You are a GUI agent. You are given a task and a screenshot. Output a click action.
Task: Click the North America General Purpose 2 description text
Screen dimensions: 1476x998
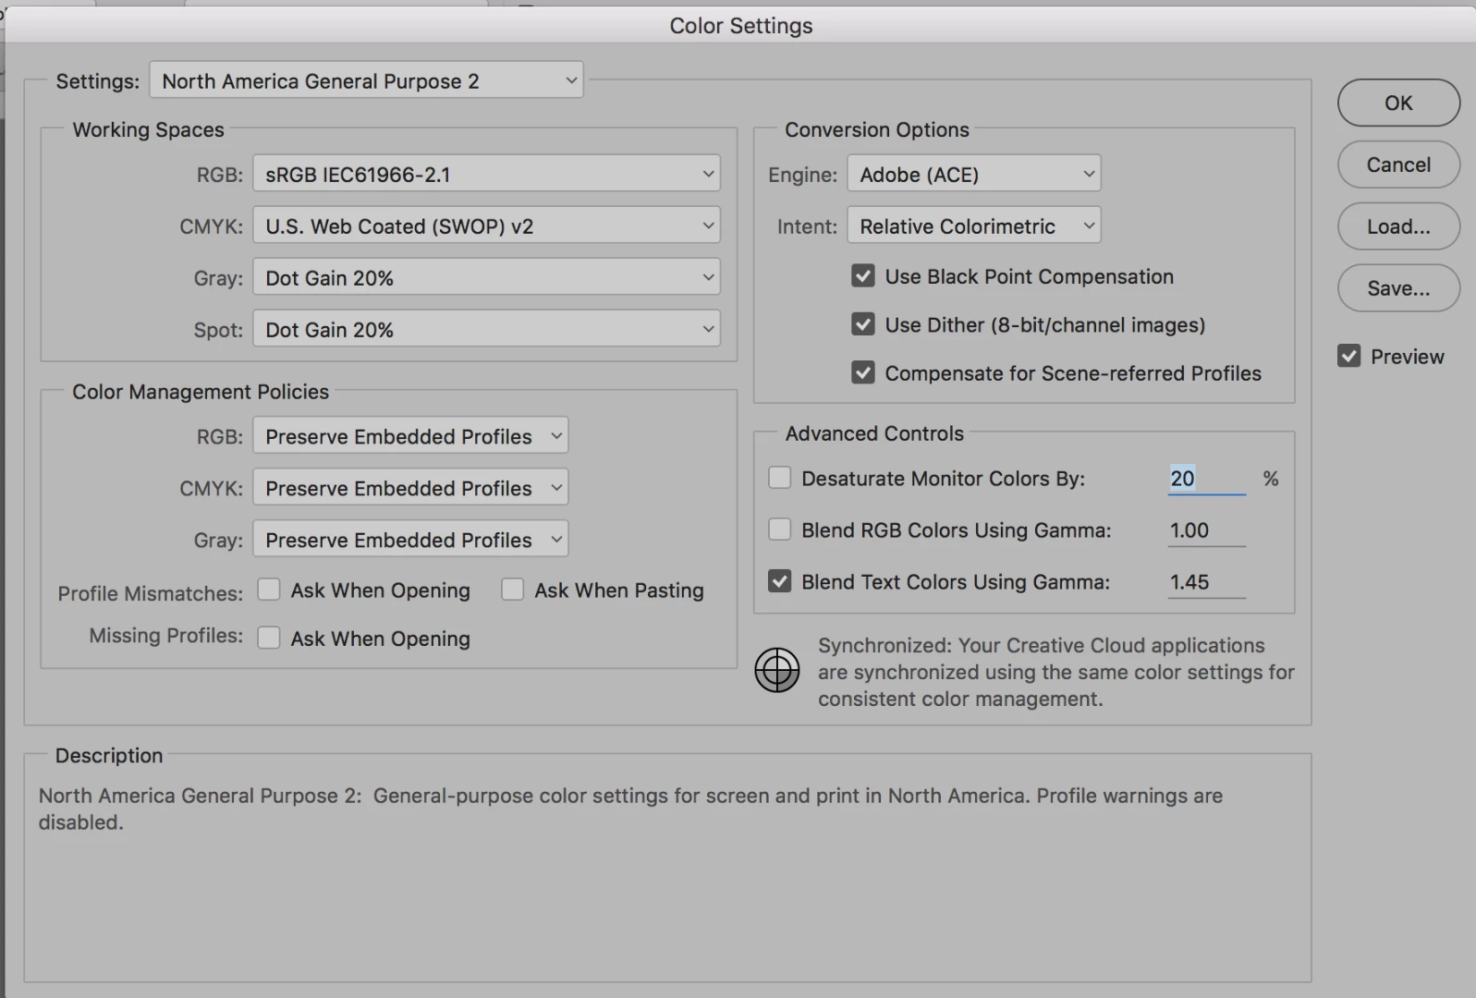click(630, 809)
